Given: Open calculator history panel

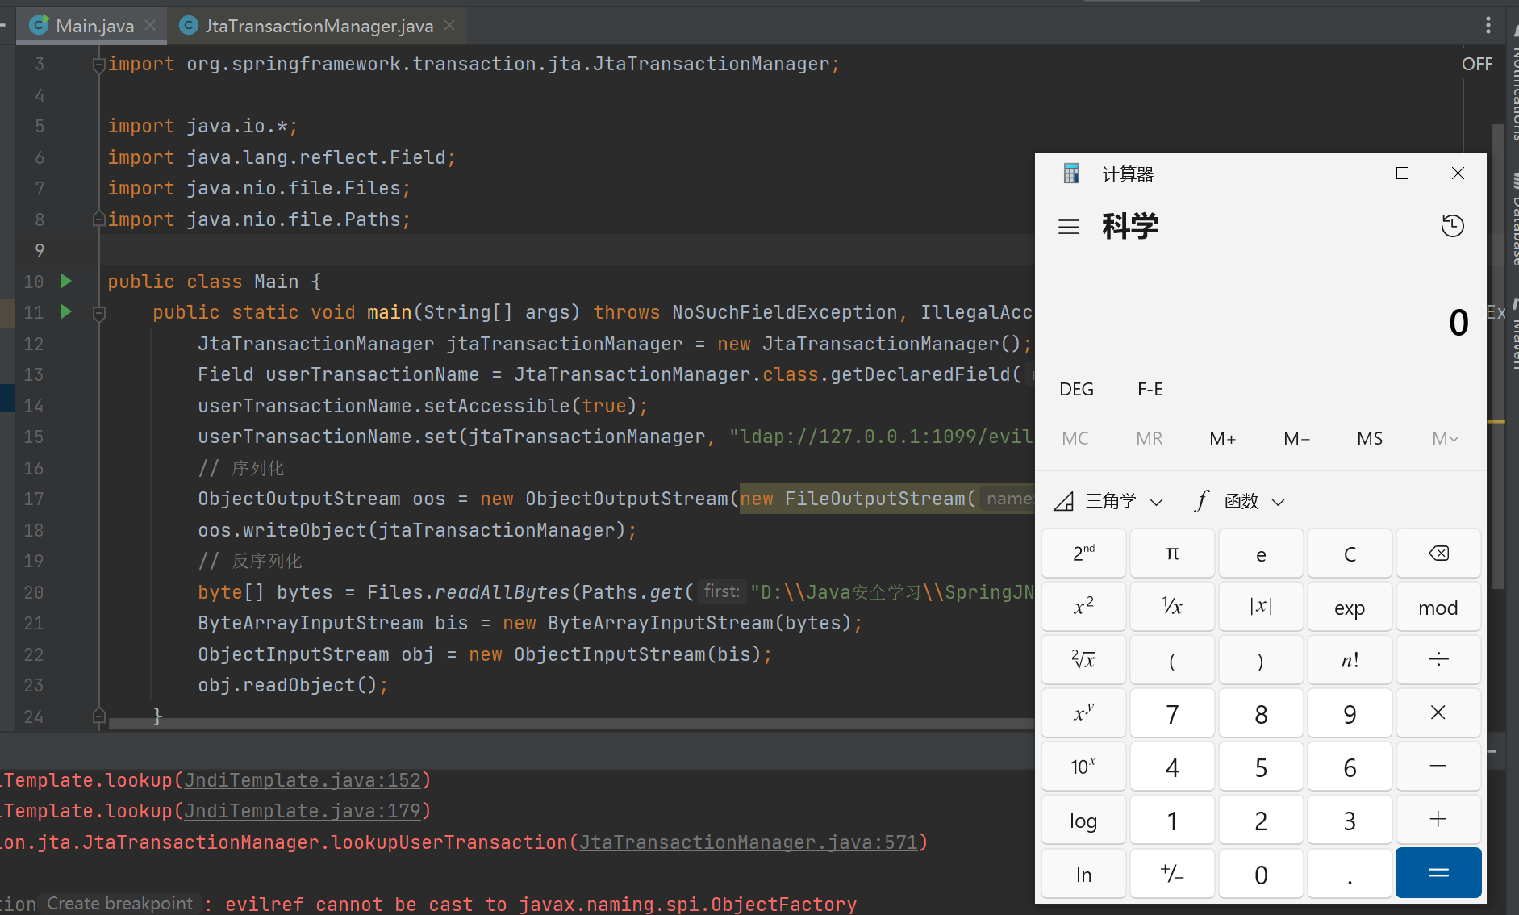Looking at the screenshot, I should point(1453,226).
